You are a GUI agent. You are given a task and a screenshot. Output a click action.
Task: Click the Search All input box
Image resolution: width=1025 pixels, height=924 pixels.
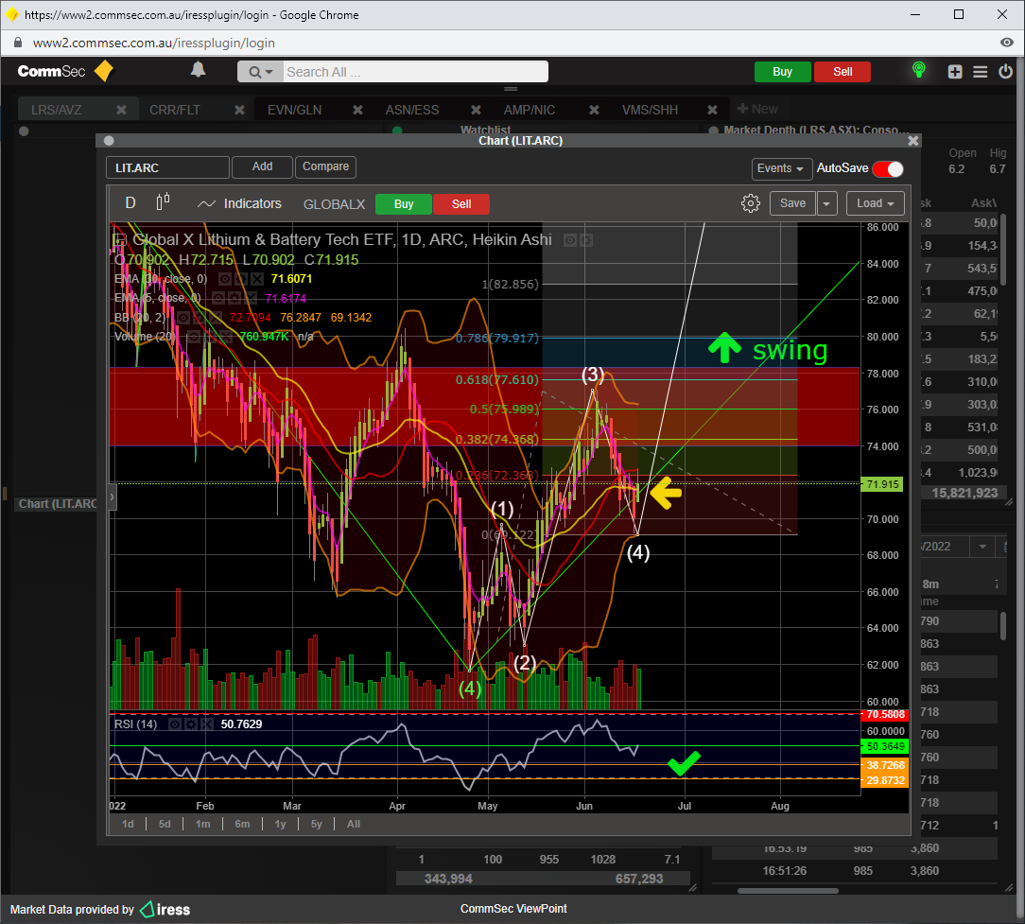pos(415,72)
